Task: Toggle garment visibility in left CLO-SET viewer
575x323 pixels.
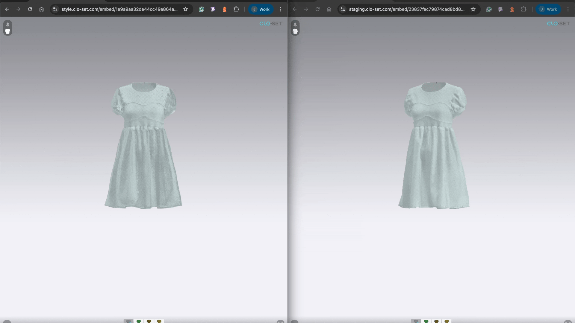Action: (x=8, y=31)
